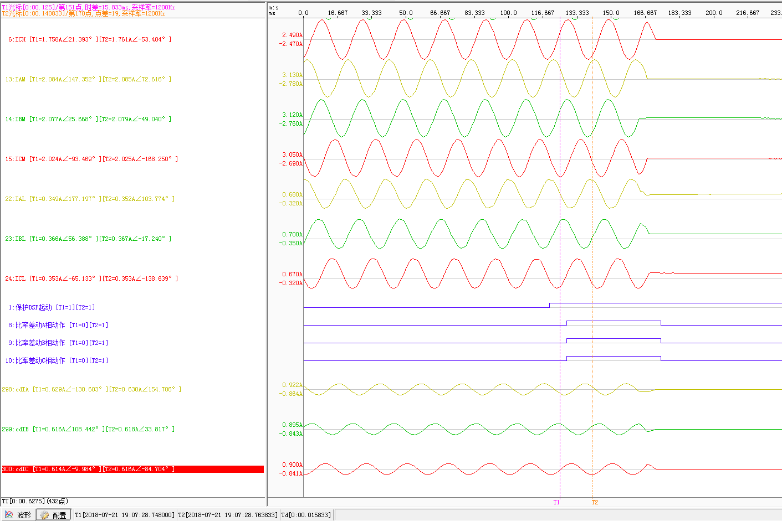Select digital channel 10:比率差动C相动作

(57, 360)
